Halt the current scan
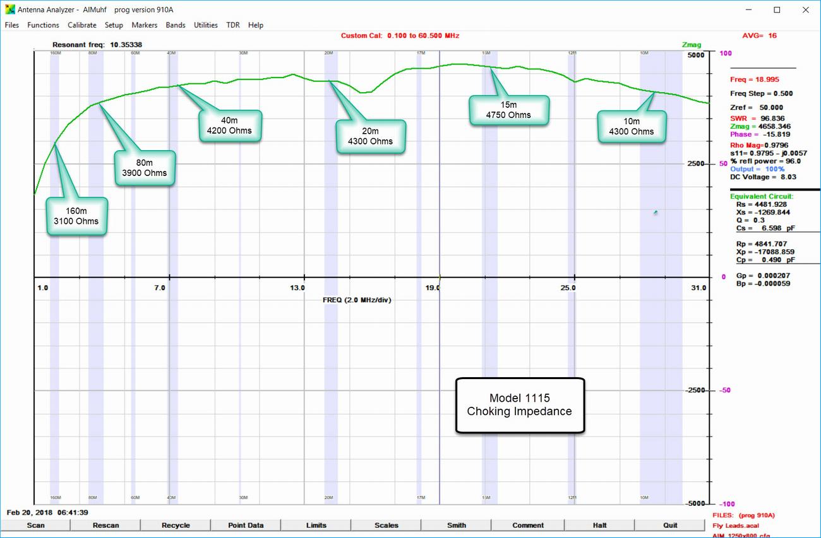The image size is (821, 538). click(599, 525)
